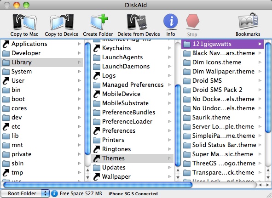
Task: Click the Wallpaper symlink arrow icon
Action: 97,177
